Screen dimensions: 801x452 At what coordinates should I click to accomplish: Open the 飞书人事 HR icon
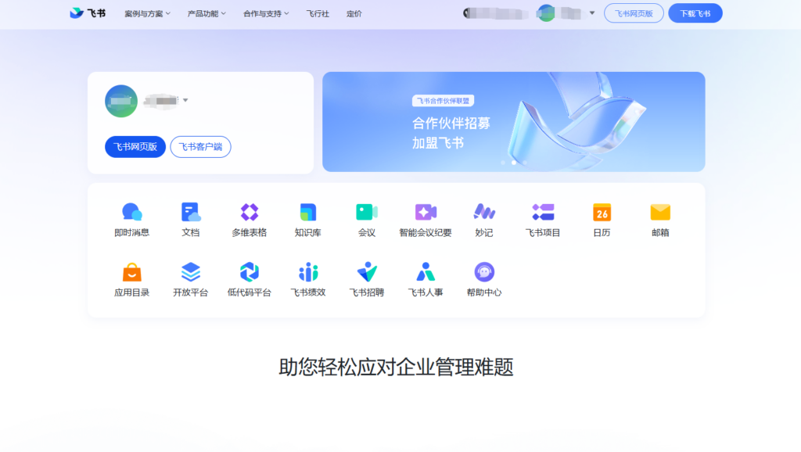pos(426,272)
